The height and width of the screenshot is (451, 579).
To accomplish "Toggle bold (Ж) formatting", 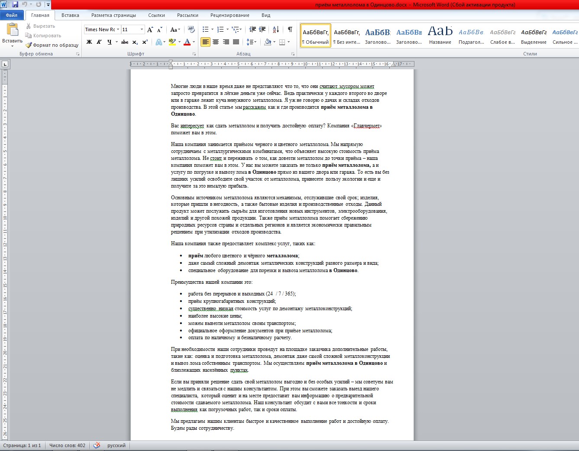I will coord(89,42).
